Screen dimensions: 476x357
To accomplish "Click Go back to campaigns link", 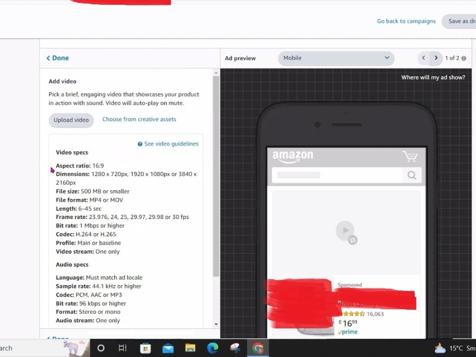I will click(406, 21).
